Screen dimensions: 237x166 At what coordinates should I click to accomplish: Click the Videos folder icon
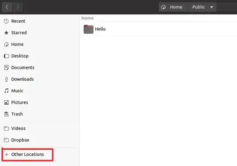6,128
